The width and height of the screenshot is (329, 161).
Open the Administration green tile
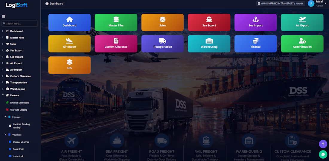point(302,44)
